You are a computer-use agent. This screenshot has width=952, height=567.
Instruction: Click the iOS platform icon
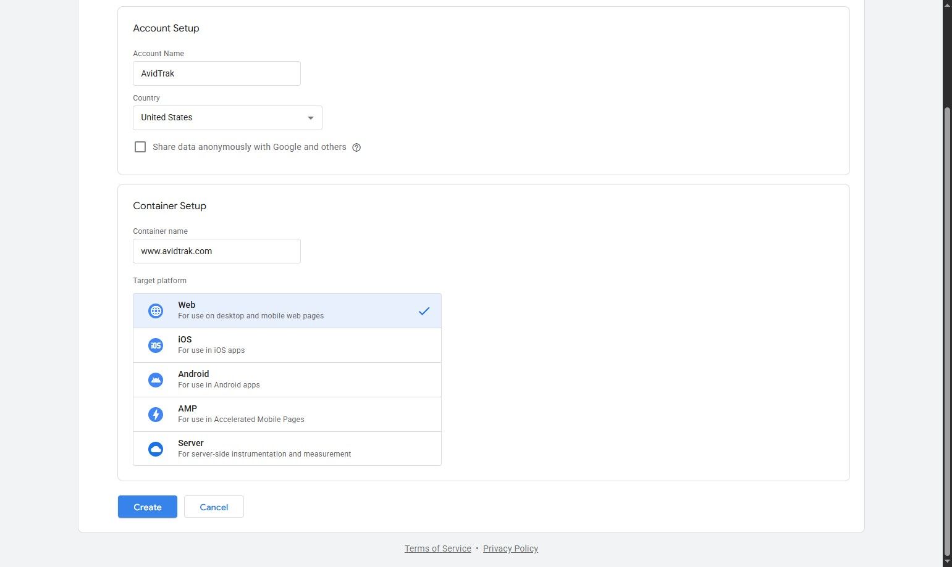(x=156, y=346)
